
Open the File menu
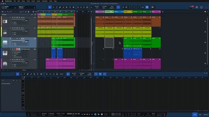tap(15, 1)
